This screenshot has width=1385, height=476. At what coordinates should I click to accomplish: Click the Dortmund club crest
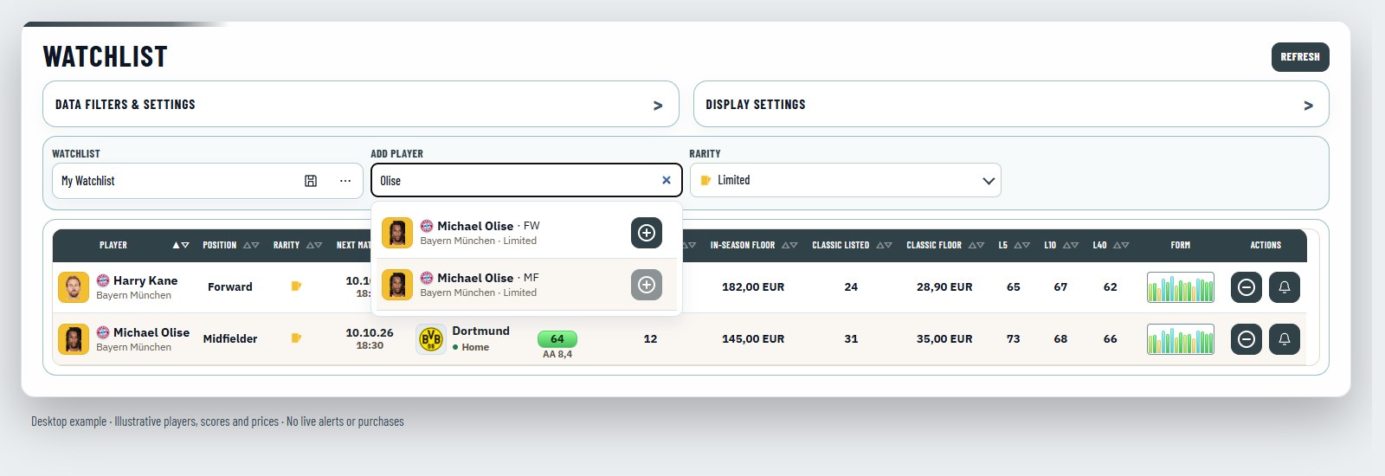tap(431, 339)
